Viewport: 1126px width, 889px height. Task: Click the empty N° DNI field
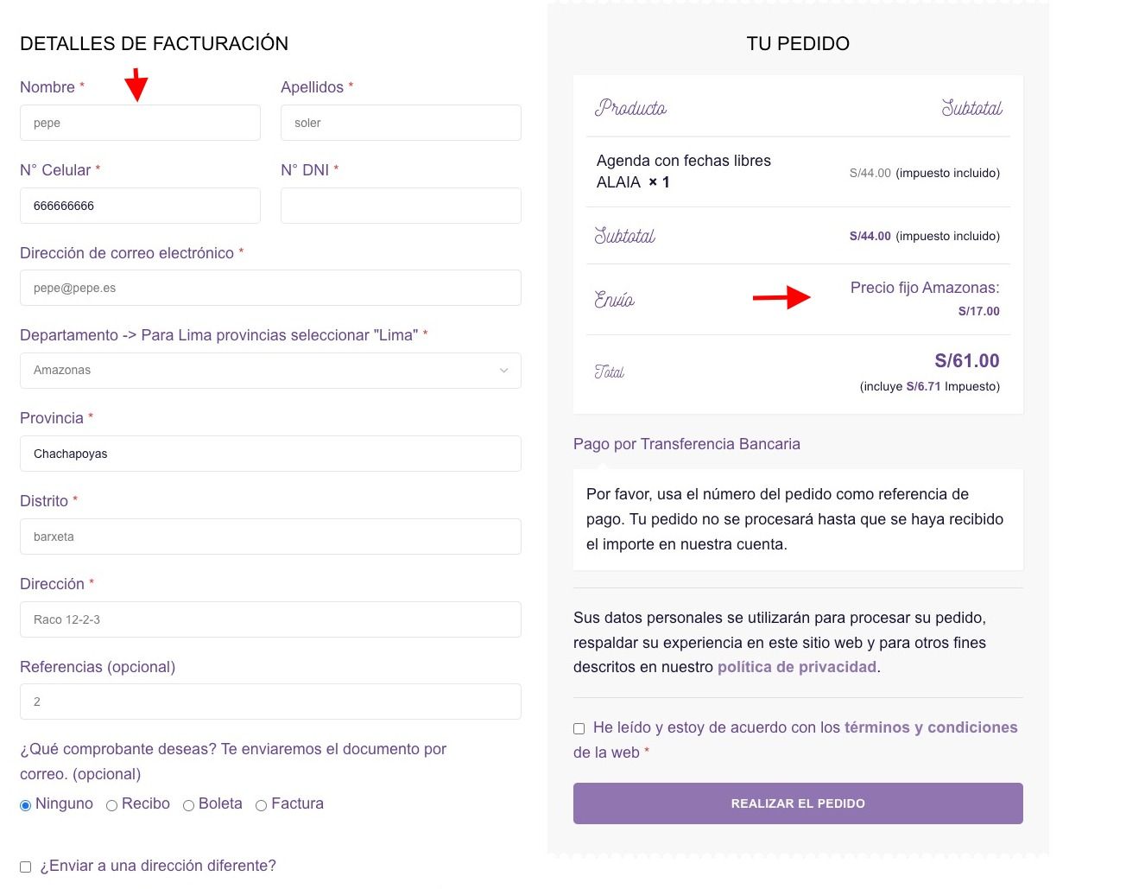click(x=401, y=206)
